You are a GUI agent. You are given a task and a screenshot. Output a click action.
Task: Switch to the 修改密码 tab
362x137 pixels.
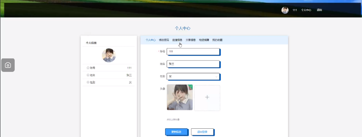point(164,40)
